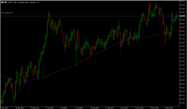Click the 3 Oct 2023 date label

(124, 108)
